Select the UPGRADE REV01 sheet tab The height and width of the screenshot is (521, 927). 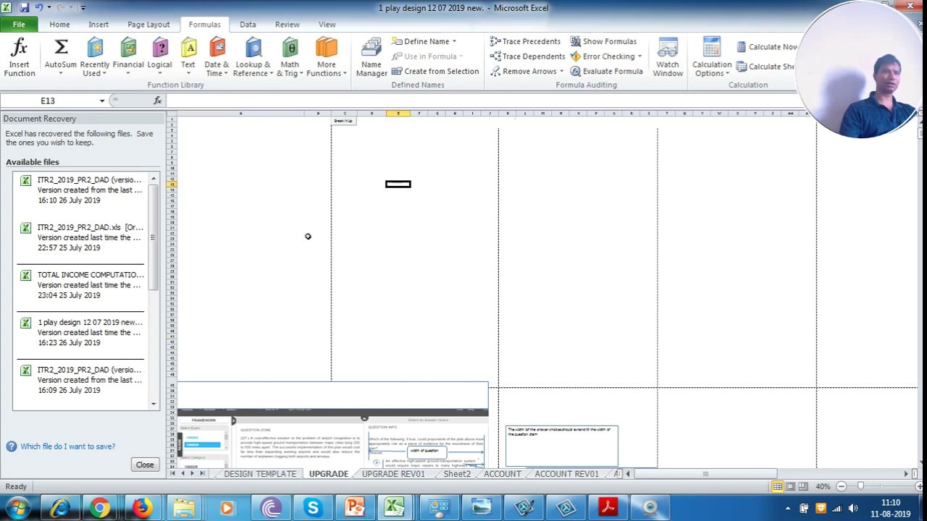click(x=393, y=474)
